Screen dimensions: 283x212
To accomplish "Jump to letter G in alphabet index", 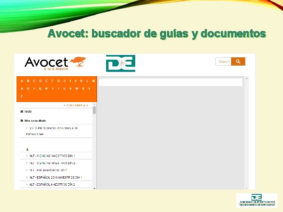I will coord(59,81).
